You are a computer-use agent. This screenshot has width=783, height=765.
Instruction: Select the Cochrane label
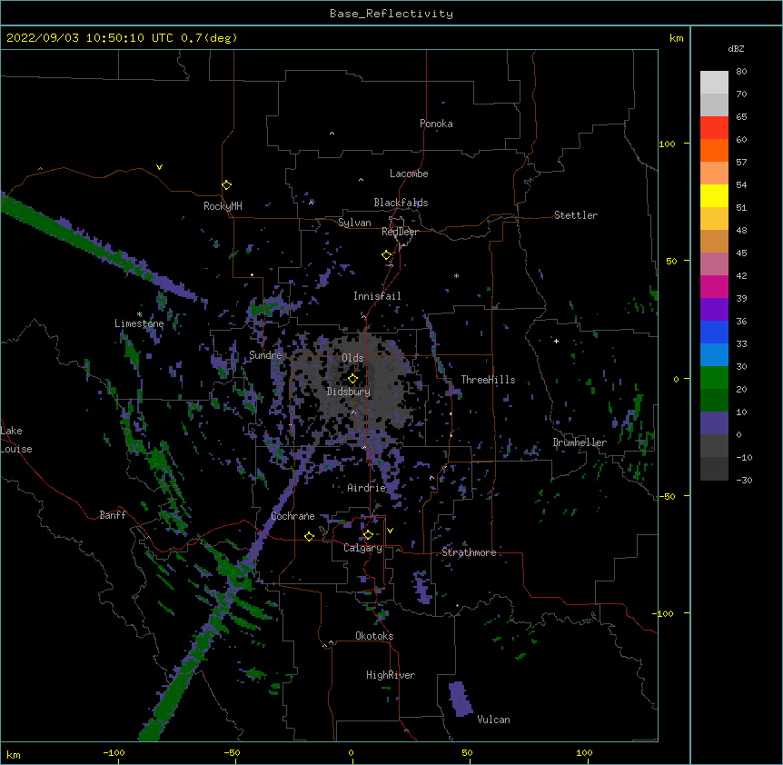[x=292, y=516]
